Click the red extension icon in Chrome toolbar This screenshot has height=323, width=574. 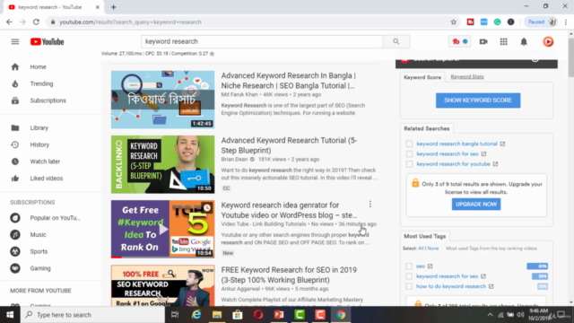[470, 22]
